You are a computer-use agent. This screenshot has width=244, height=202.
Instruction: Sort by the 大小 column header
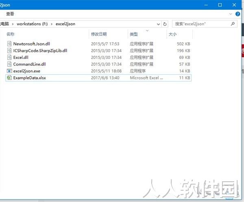(172, 34)
